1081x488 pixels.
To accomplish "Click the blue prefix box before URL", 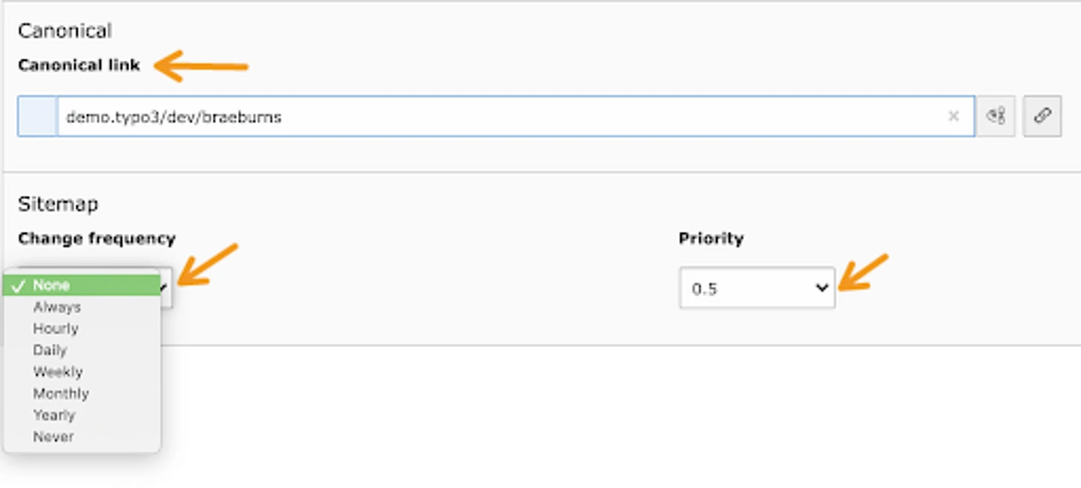I will click(x=38, y=116).
